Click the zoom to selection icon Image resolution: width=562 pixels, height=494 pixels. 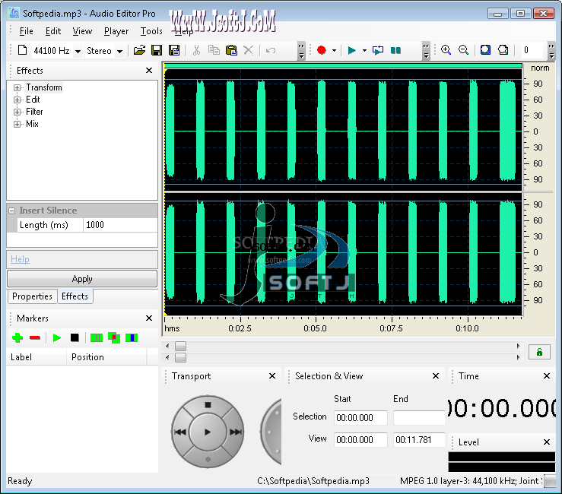pos(486,50)
